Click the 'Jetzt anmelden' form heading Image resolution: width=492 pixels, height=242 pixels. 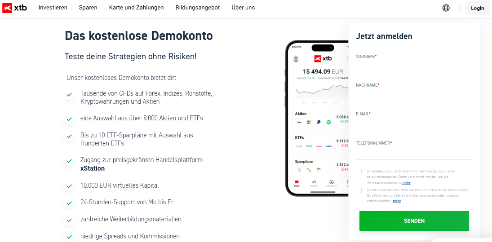[384, 36]
